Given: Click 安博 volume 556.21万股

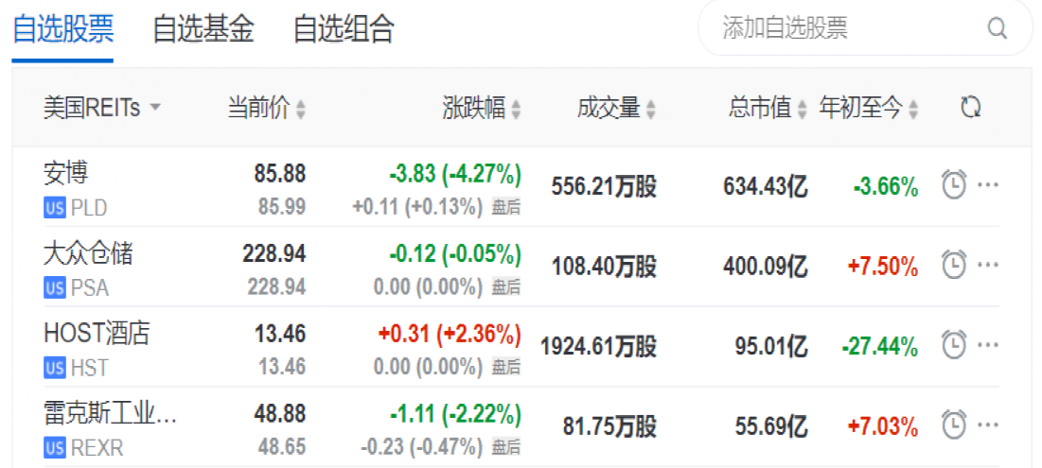Looking at the screenshot, I should tap(604, 187).
